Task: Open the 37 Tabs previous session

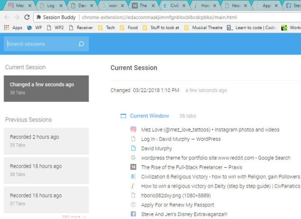Action: (46, 199)
